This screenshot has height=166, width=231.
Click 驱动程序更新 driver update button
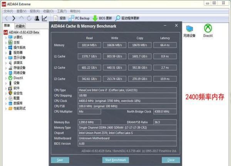pos(127,18)
